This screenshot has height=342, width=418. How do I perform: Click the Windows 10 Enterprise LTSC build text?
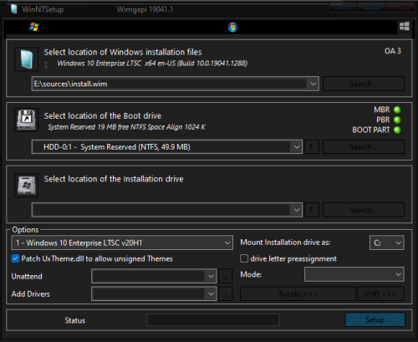click(x=152, y=64)
